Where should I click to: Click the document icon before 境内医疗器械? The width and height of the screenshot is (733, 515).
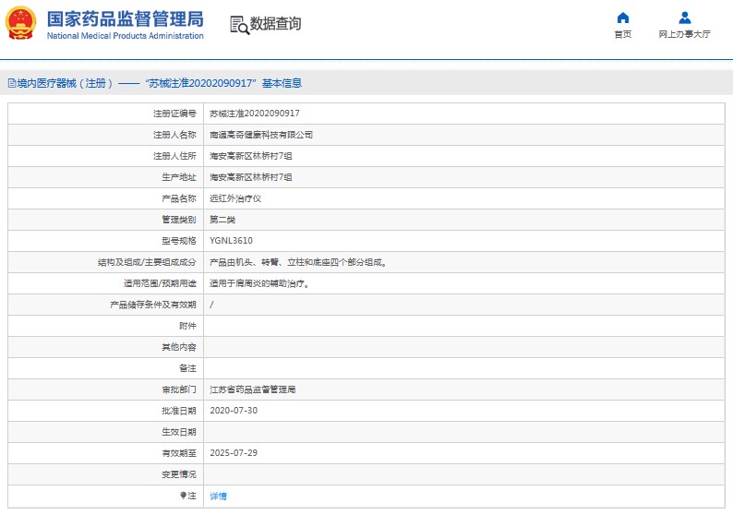12,83
